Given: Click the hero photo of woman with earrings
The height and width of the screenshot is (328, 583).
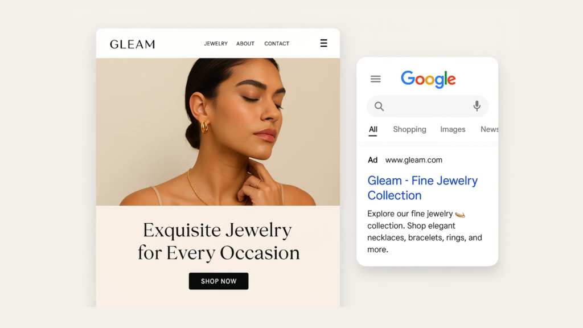Looking at the screenshot, I should click(x=218, y=132).
